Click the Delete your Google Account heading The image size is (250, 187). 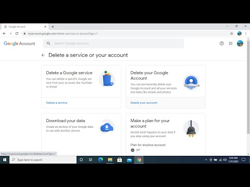[x=149, y=75]
